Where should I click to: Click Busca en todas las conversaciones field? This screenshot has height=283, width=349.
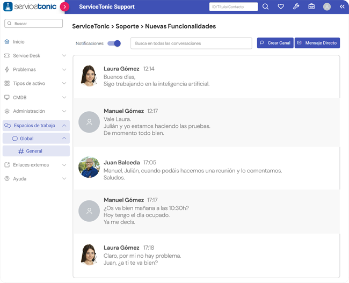click(x=191, y=43)
